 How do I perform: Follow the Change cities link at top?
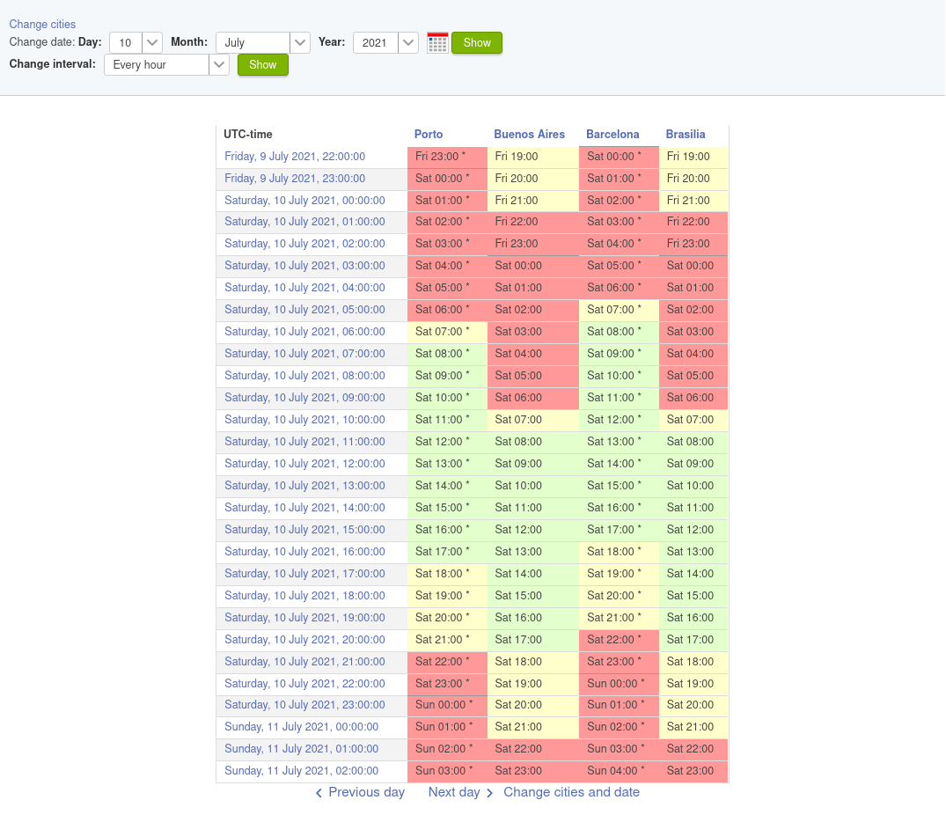point(42,25)
